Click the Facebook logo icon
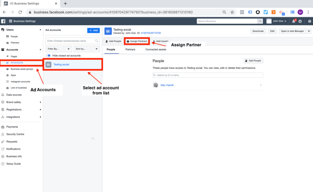Image resolution: width=313 pixels, height=192 pixels. click(x=3, y=21)
